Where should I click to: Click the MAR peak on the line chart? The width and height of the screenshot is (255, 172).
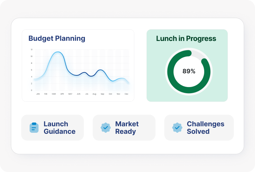[58, 52]
